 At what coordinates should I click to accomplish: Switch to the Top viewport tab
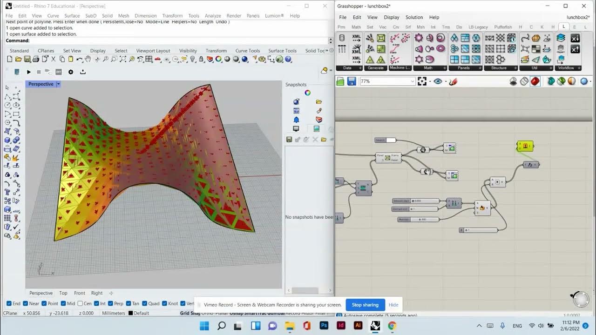coord(63,293)
